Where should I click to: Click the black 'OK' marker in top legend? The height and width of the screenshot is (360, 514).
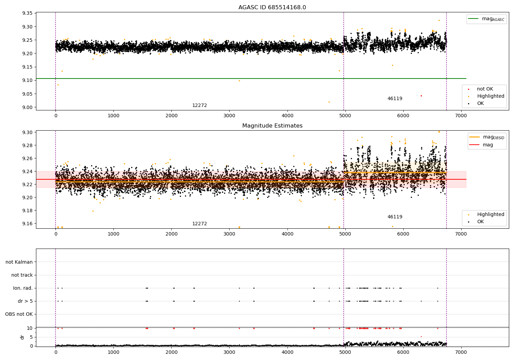[x=469, y=104]
